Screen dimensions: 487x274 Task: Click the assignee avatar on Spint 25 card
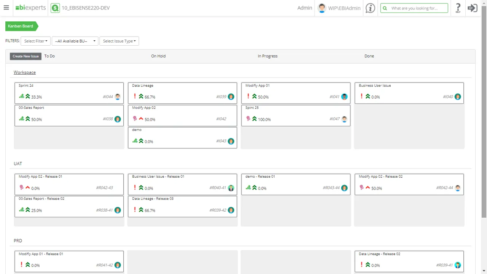[x=344, y=119]
